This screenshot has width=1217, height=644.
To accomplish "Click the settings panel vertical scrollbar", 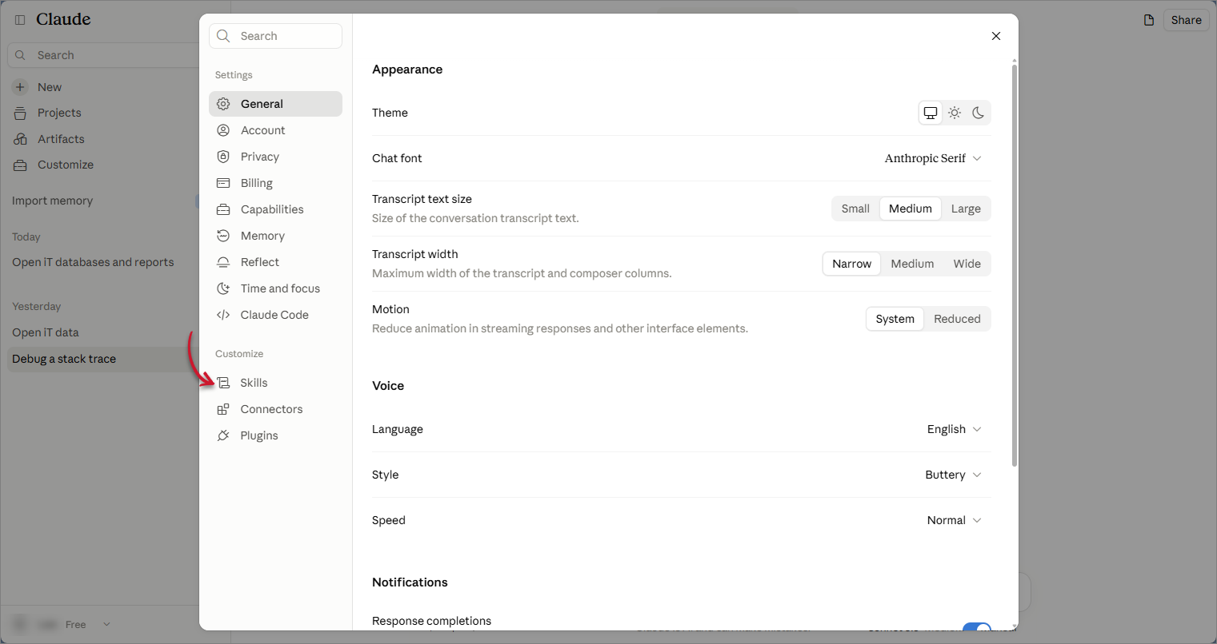I will point(1015,265).
